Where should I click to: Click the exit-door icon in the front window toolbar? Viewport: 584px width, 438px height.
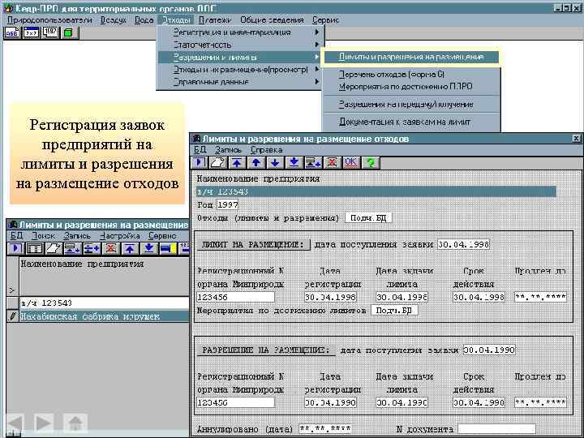(200, 163)
